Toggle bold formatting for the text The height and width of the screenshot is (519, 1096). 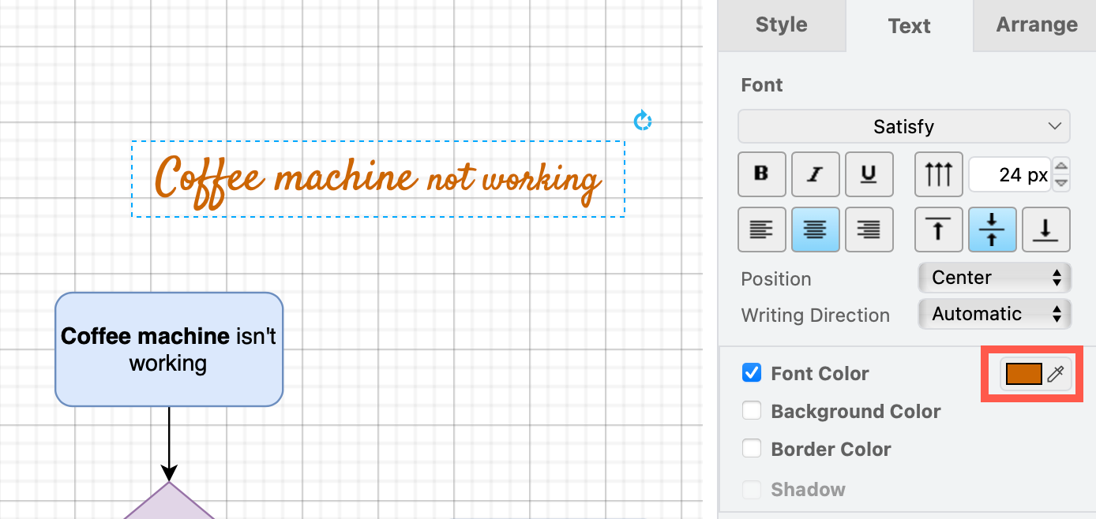point(761,174)
